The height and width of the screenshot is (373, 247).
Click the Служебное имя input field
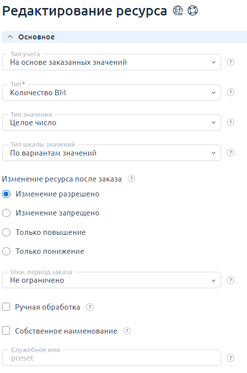coord(112,358)
